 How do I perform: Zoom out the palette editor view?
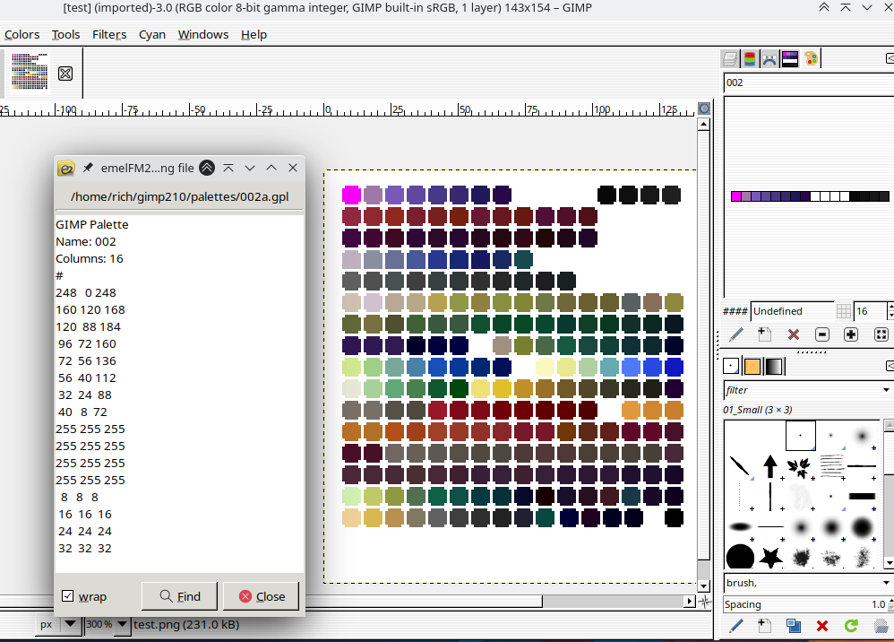(x=822, y=334)
